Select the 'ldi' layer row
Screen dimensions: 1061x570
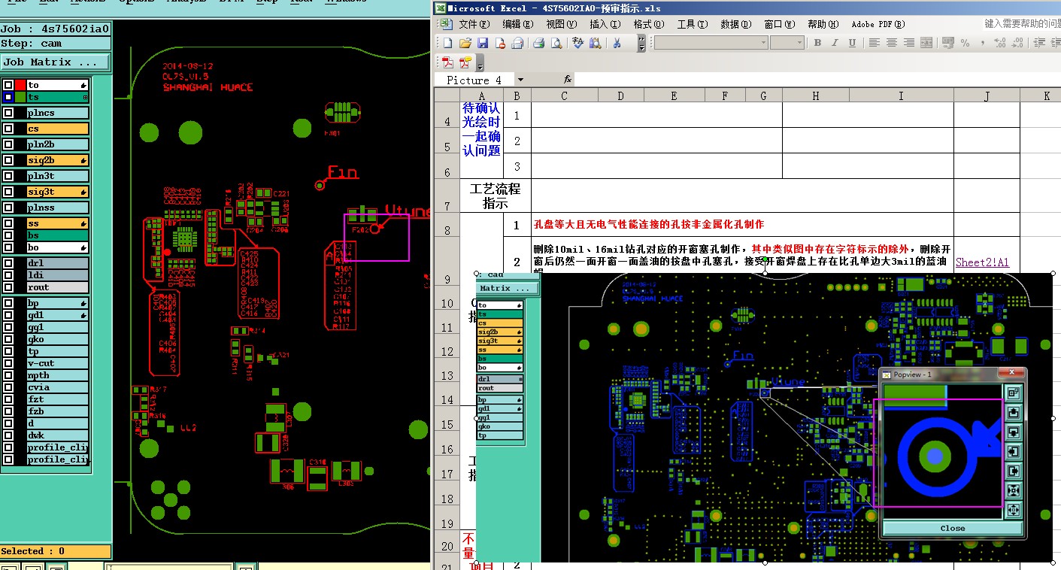(58, 275)
